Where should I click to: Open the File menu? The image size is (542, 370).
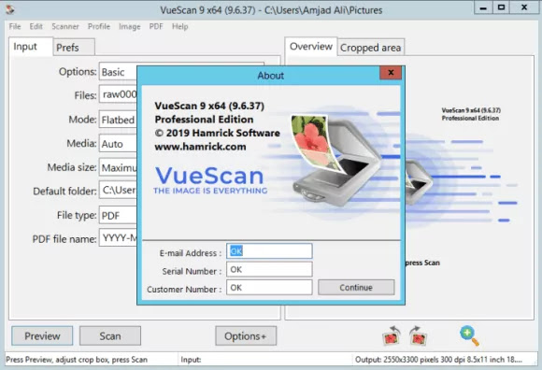click(15, 26)
